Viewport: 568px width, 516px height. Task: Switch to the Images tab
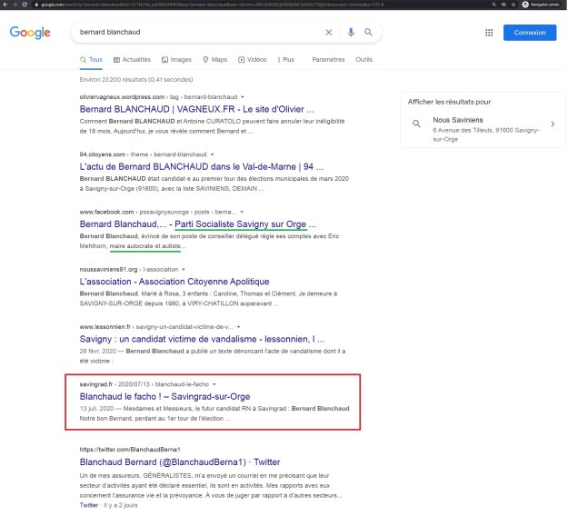coord(177,60)
